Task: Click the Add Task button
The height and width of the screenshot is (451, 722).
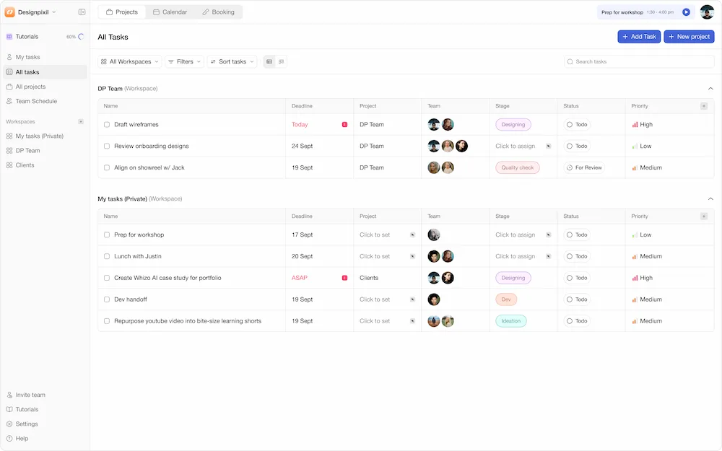Action: coord(638,36)
